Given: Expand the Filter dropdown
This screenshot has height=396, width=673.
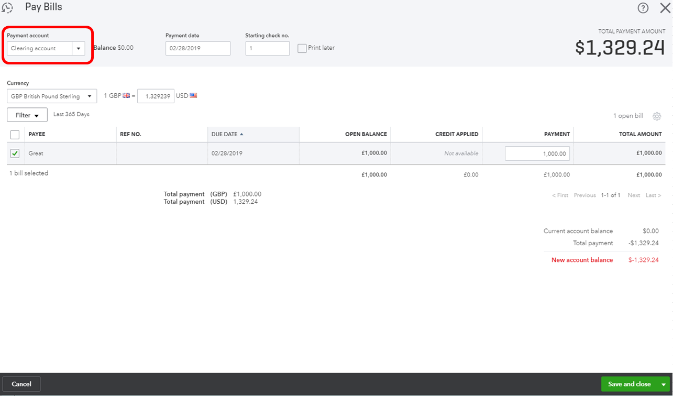Looking at the screenshot, I should point(27,115).
